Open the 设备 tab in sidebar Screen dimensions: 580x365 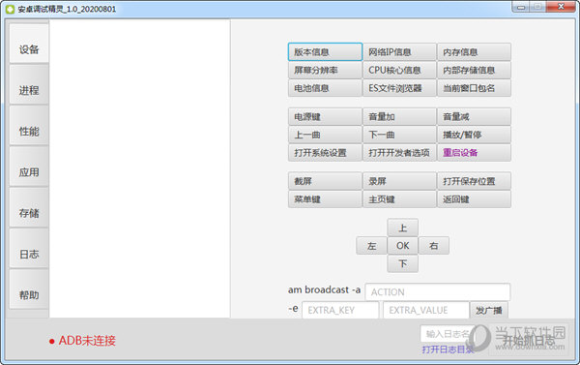[29, 44]
